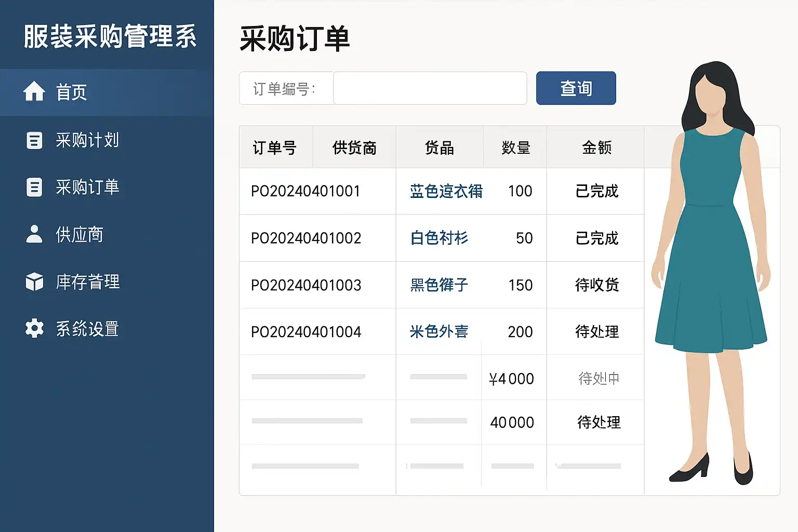Open the 白色衬衫 product link
Image resolution: width=798 pixels, height=532 pixels.
439,238
